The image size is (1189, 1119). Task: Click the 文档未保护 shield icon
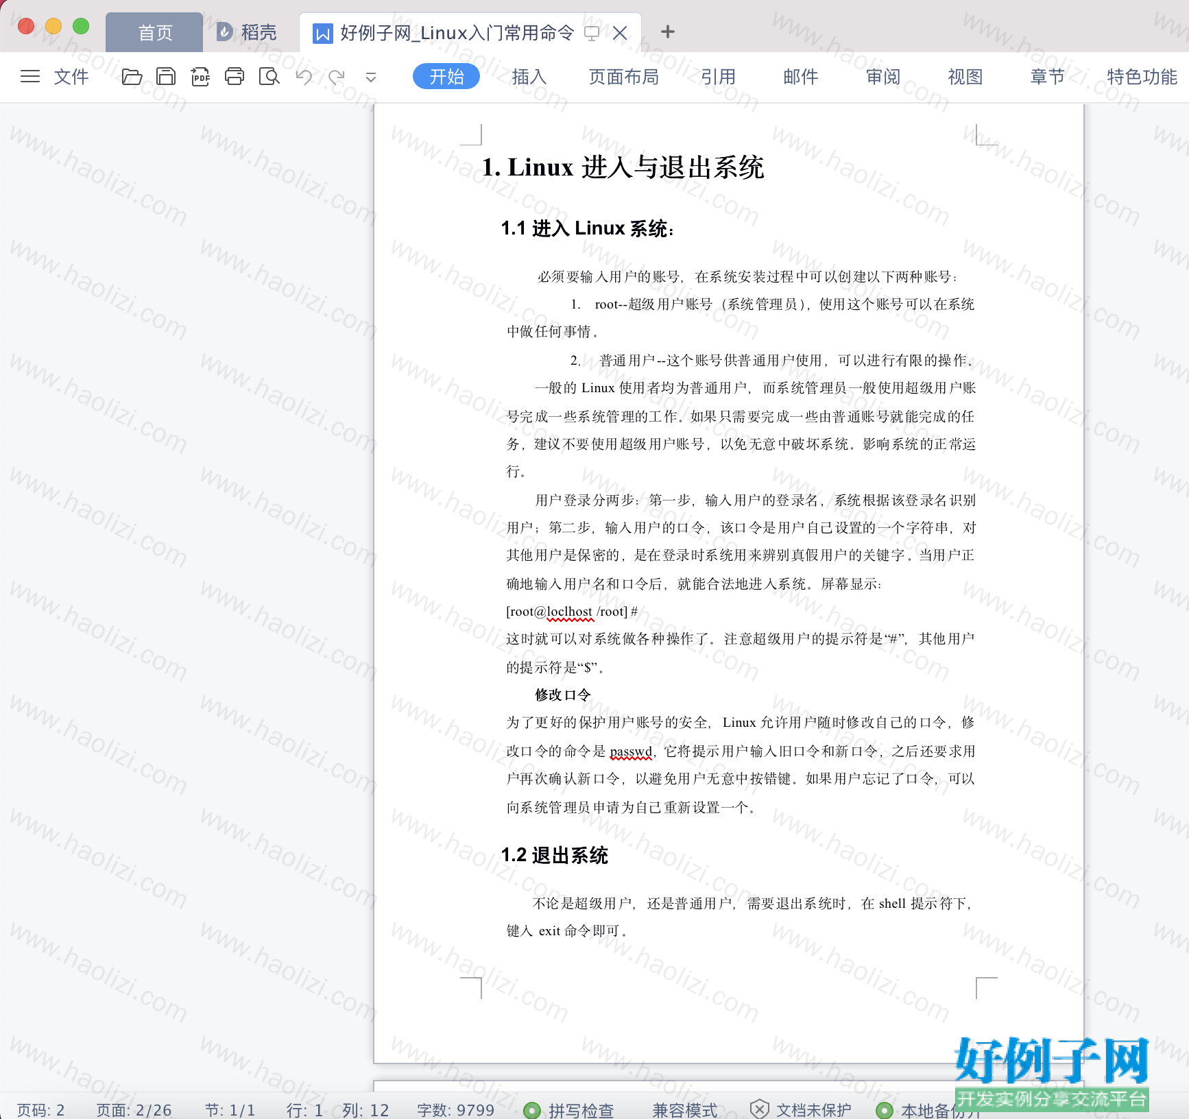759,1109
